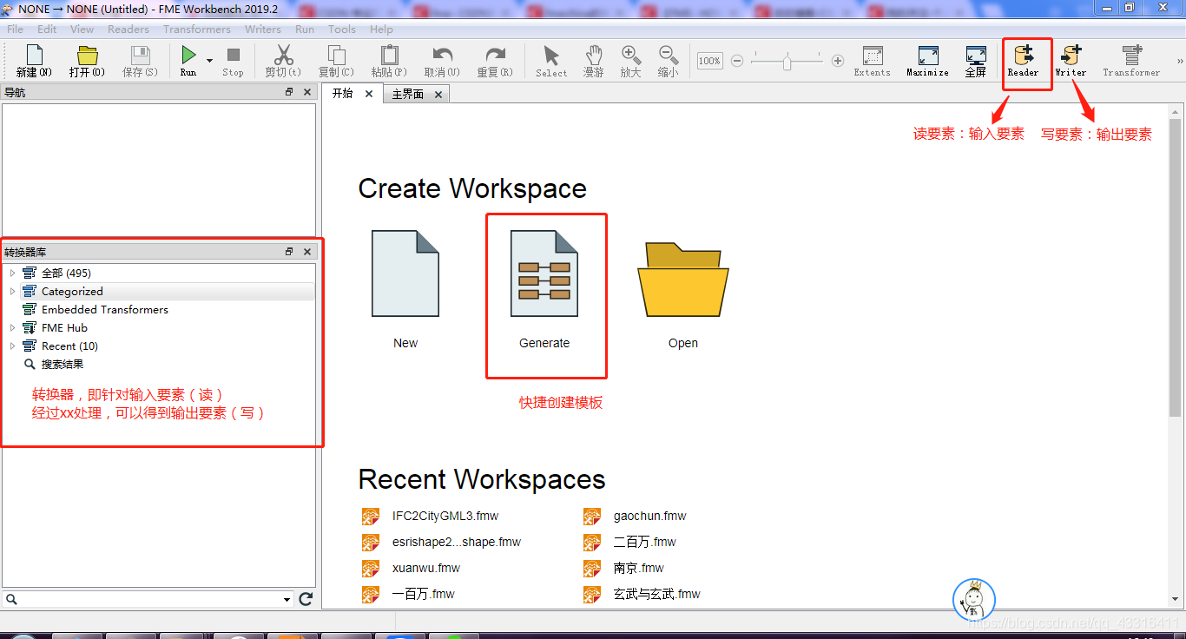The width and height of the screenshot is (1186, 639).
Task: Open the recent workspace xuanwu.fmw
Action: (x=425, y=568)
